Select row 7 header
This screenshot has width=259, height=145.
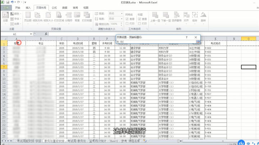(4, 67)
